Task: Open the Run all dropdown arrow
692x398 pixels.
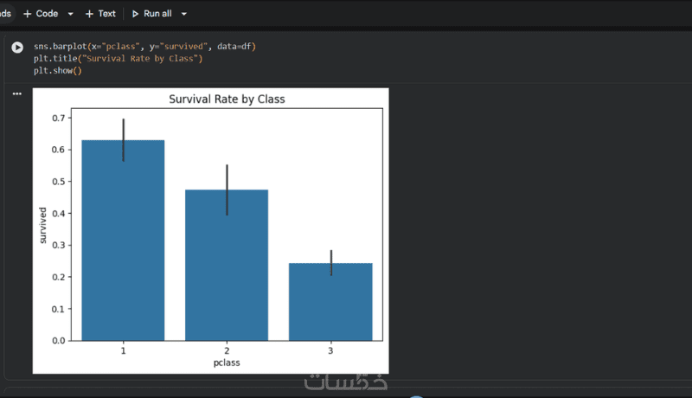Action: [184, 14]
